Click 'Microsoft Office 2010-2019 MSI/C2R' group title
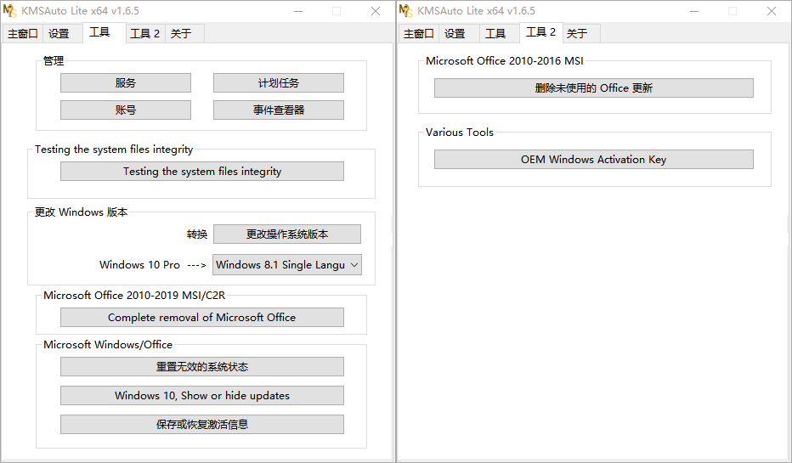The image size is (792, 463). (134, 296)
